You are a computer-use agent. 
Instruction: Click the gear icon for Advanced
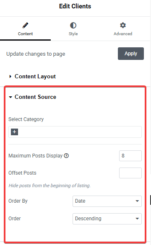(x=123, y=25)
